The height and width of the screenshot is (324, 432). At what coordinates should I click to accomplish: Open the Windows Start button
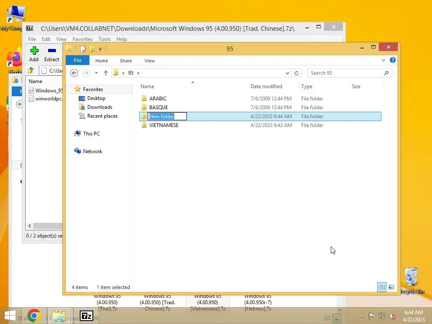click(x=10, y=316)
